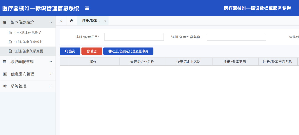
Task: Focus the 注册/备案证号 input field
Action: 134,37
